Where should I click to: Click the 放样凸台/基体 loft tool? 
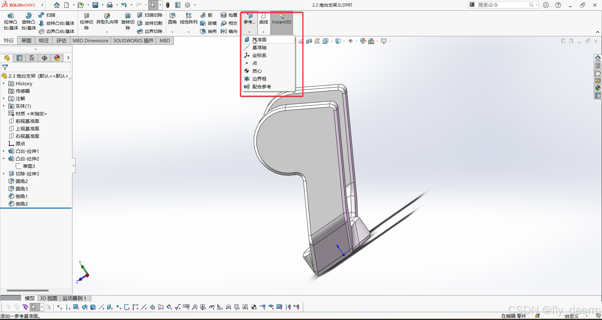click(x=57, y=23)
